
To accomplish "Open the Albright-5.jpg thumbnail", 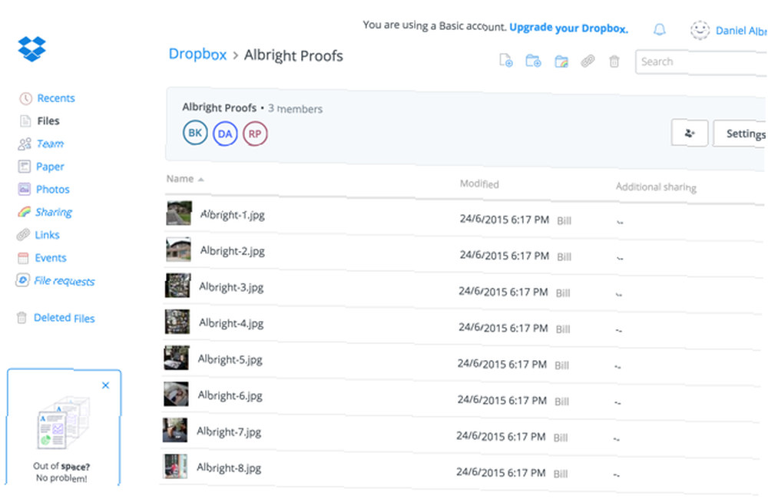I will (177, 358).
